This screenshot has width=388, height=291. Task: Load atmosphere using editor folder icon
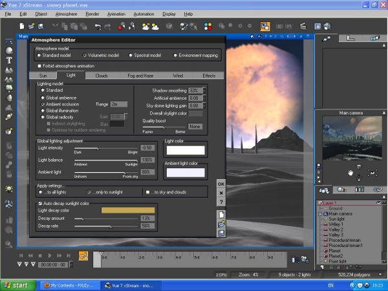click(221, 224)
